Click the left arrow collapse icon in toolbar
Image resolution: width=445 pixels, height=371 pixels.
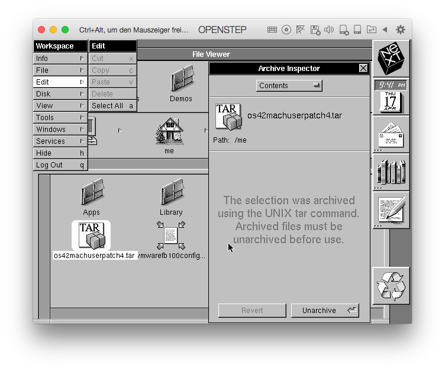pyautogui.click(x=385, y=30)
